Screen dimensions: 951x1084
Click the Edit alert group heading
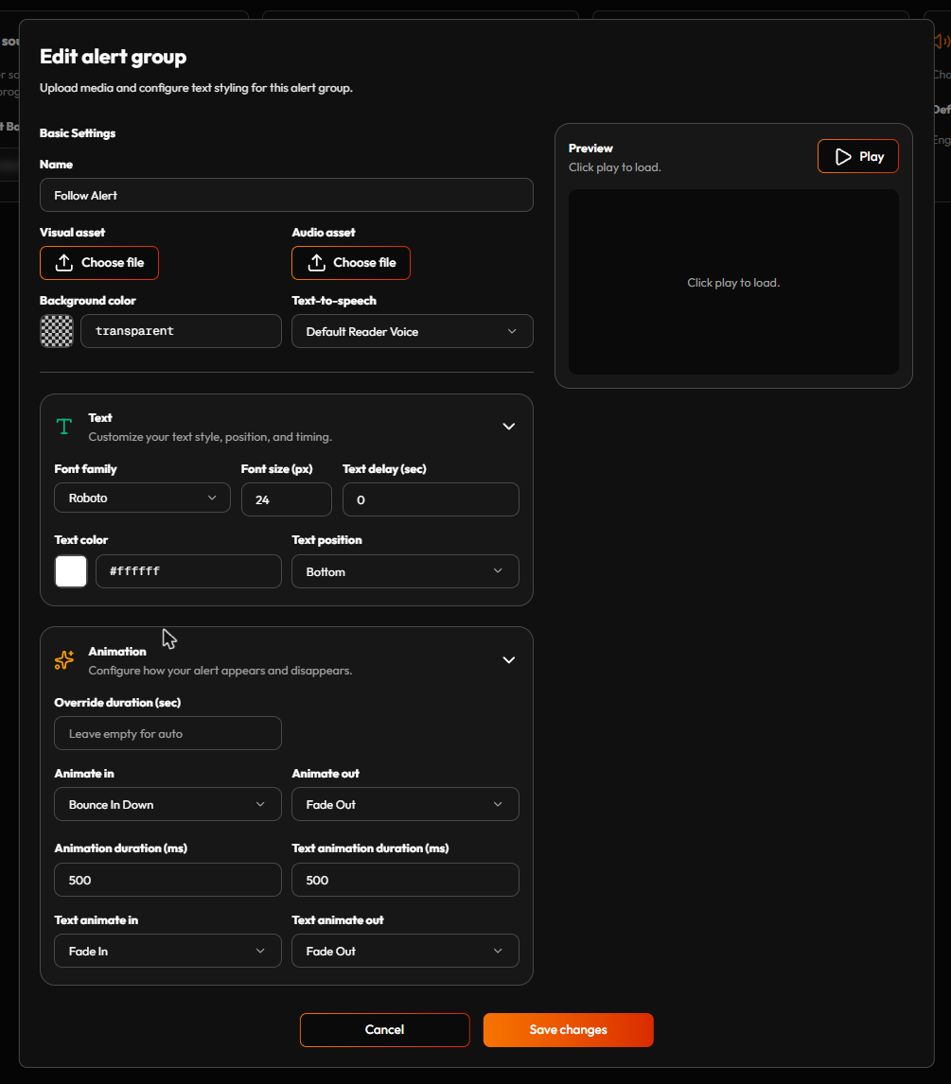click(x=114, y=57)
